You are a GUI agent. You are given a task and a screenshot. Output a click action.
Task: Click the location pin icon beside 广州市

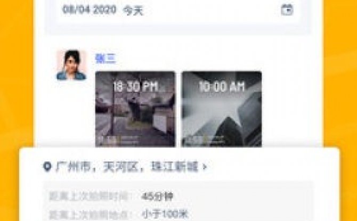point(47,167)
